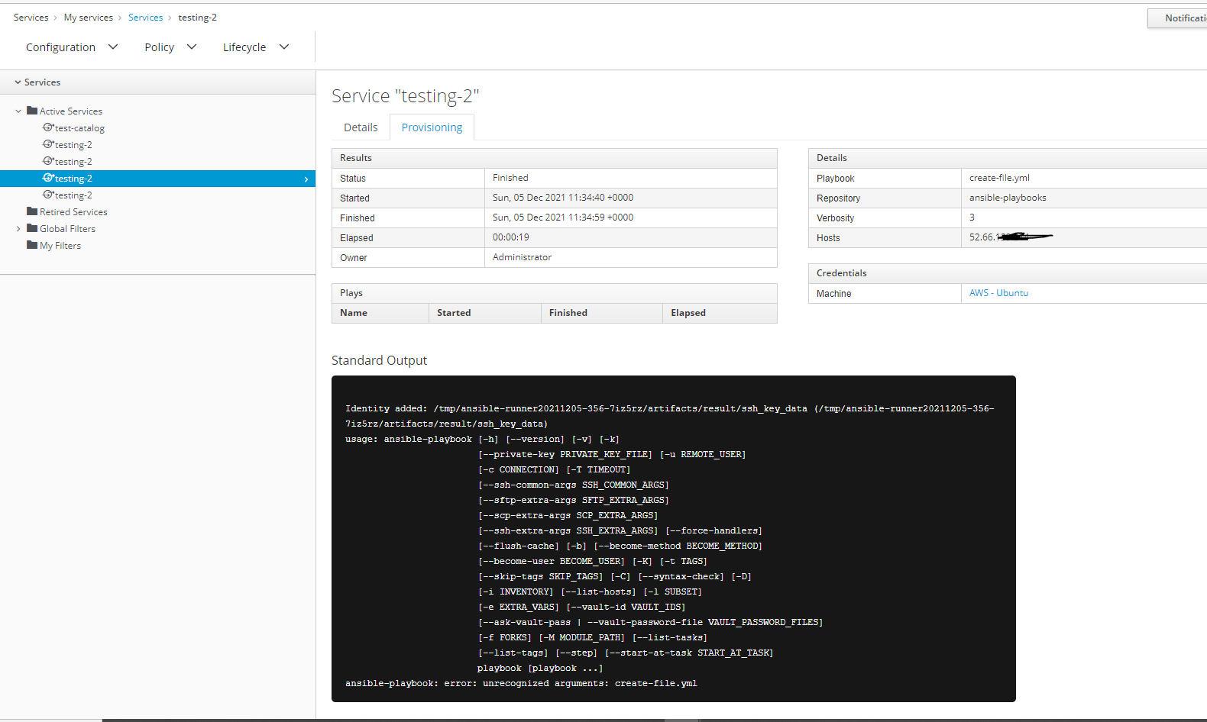This screenshot has height=722, width=1207.
Task: Click the arrow on the selected testing-2 row
Action: pyautogui.click(x=306, y=179)
